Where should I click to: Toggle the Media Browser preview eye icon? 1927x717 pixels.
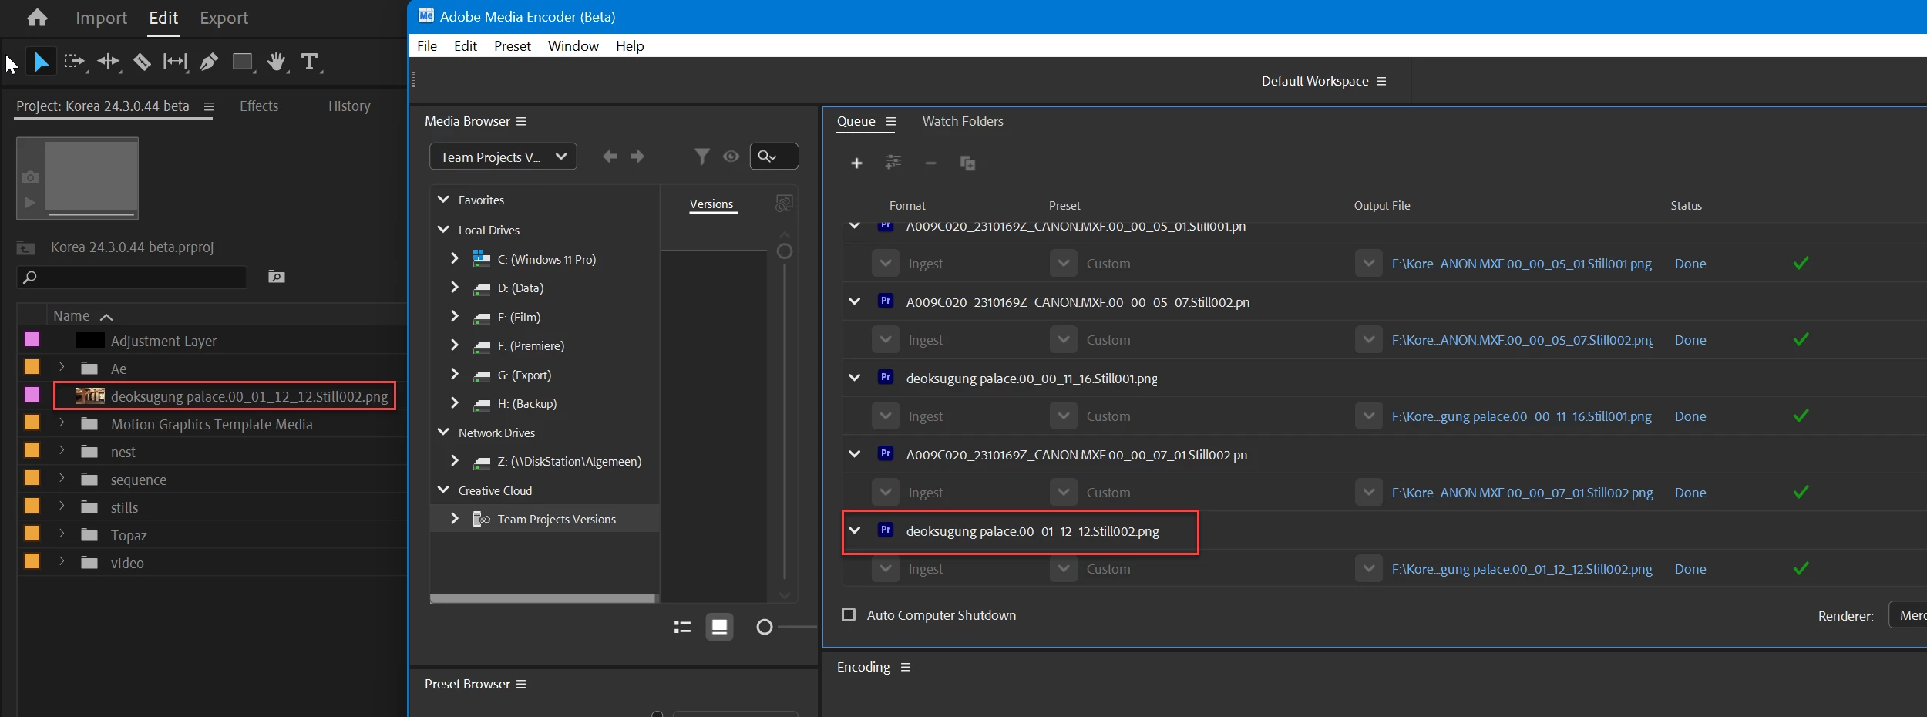pos(730,156)
